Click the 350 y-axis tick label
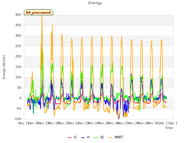 (x=18, y=25)
